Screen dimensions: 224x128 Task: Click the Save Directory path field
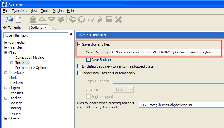pos(167,52)
